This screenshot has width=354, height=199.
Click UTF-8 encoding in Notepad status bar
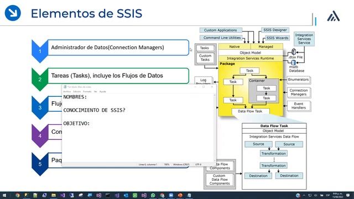pyautogui.click(x=198, y=165)
